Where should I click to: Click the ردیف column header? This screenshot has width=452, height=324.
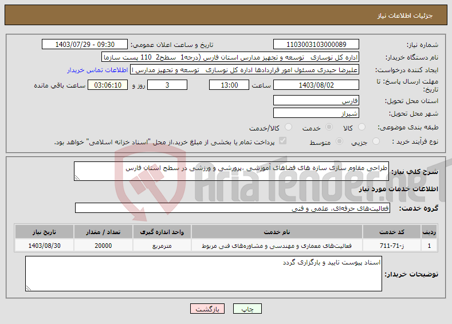(x=429, y=232)
